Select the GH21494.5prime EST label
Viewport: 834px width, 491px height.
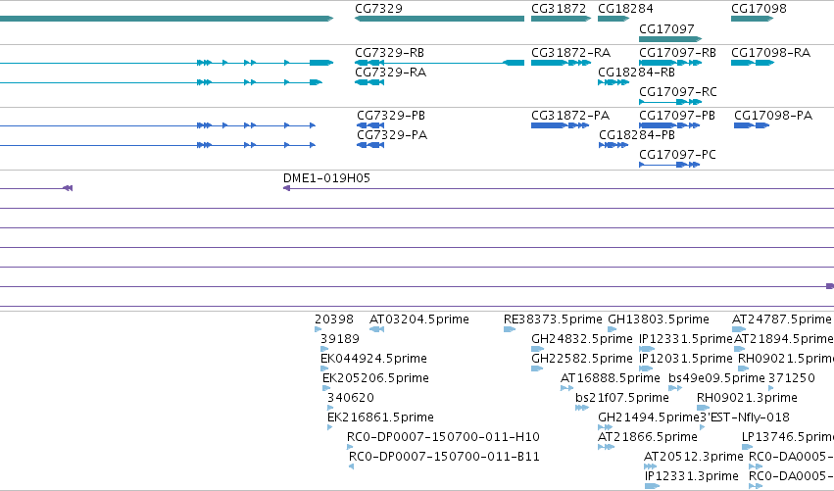[x=649, y=417]
